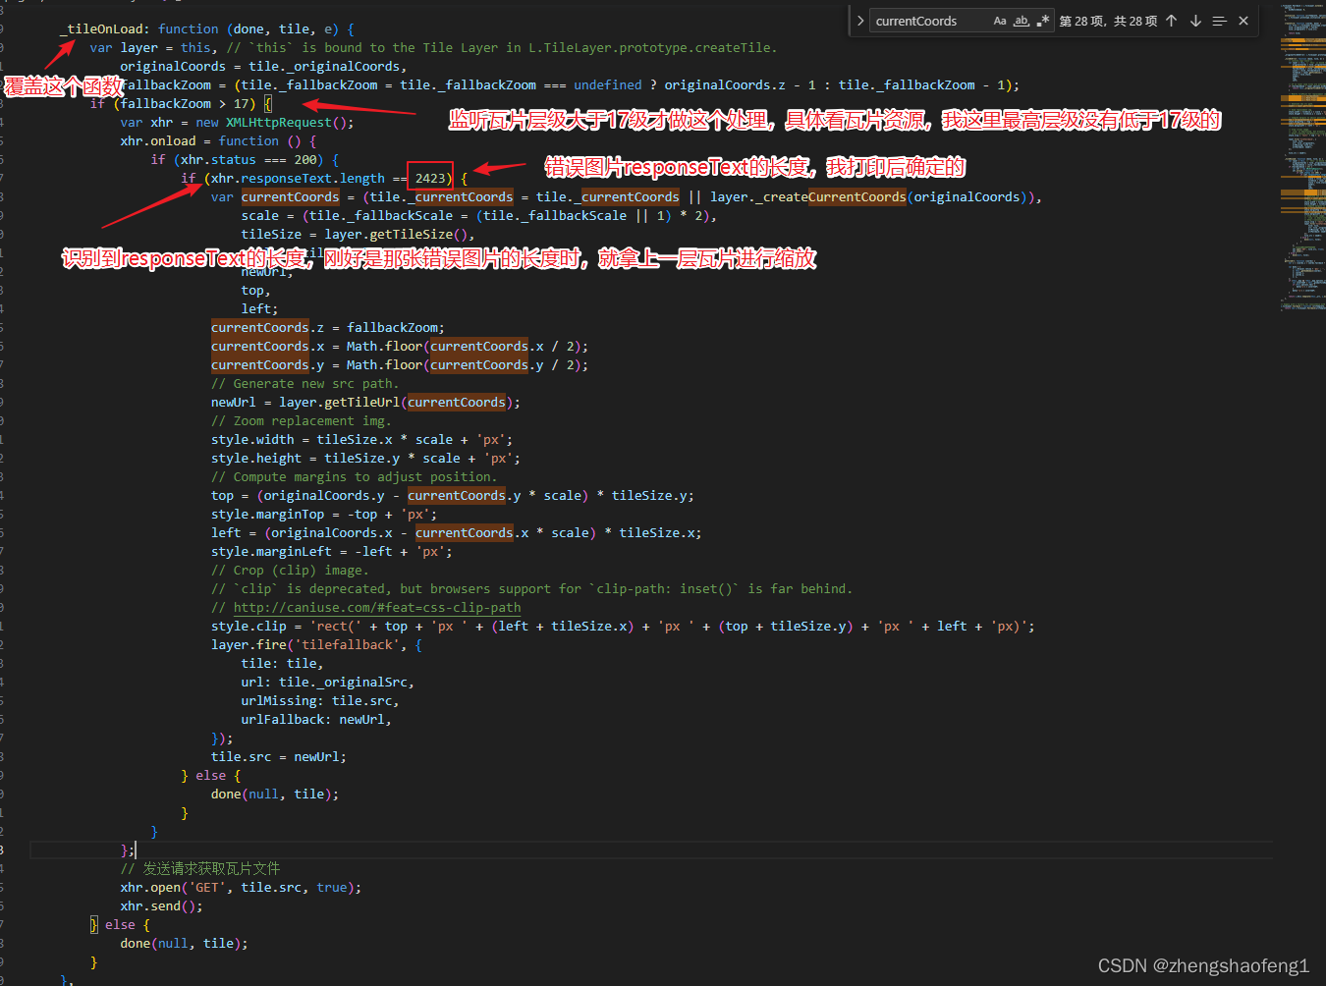Open the caniuse.com css-clip-path link
The width and height of the screenshot is (1326, 986).
(x=377, y=608)
